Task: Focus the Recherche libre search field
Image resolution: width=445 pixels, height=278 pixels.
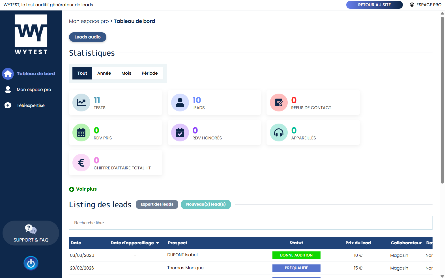Action: [x=250, y=223]
